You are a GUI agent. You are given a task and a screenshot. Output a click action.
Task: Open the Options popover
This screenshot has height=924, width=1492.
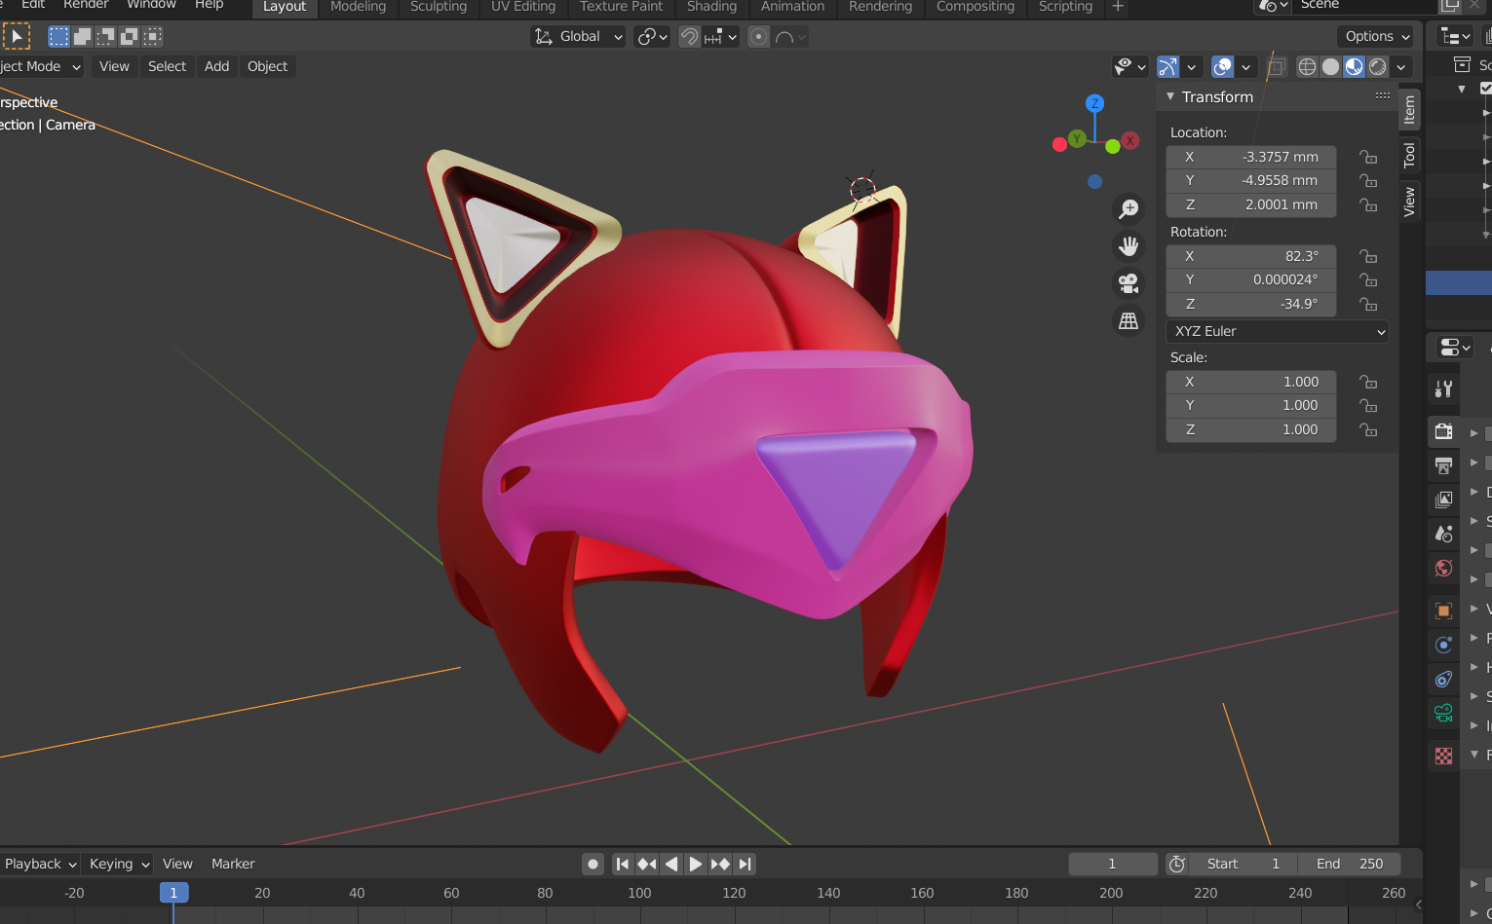(1377, 37)
